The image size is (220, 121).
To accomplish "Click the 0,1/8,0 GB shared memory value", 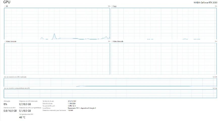I will (25, 111).
